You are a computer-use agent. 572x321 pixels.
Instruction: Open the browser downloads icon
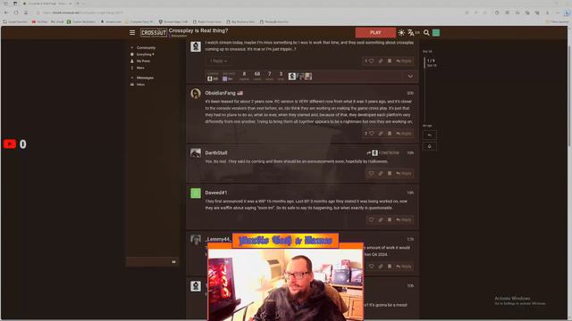[547, 12]
